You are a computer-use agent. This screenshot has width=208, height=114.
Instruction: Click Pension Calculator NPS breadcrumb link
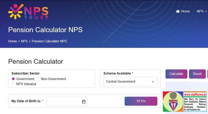(49, 41)
